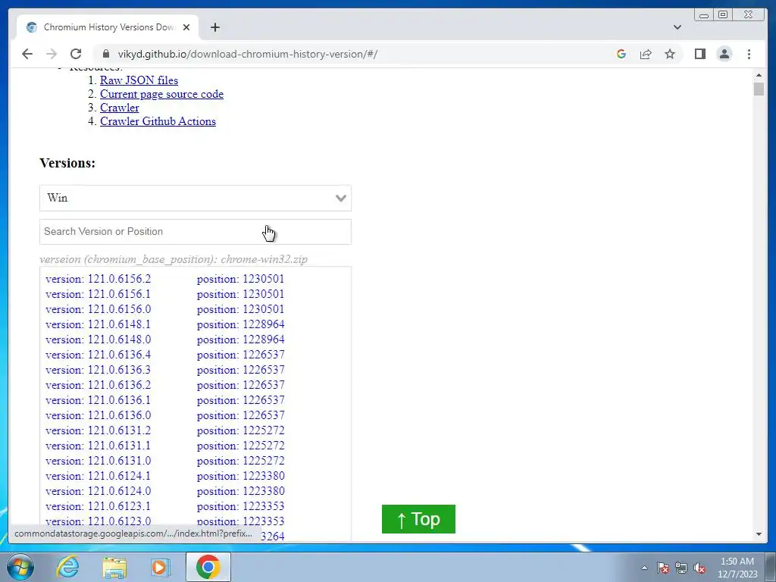Image resolution: width=776 pixels, height=582 pixels.
Task: Select version 121.0.6148.1
Action: pyautogui.click(x=98, y=324)
